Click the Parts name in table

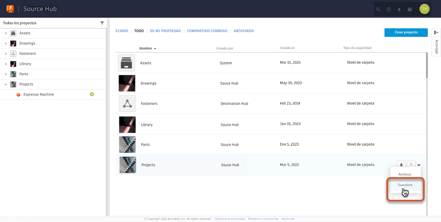click(145, 144)
